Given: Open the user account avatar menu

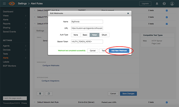Looking at the screenshot, I should click(172, 4).
